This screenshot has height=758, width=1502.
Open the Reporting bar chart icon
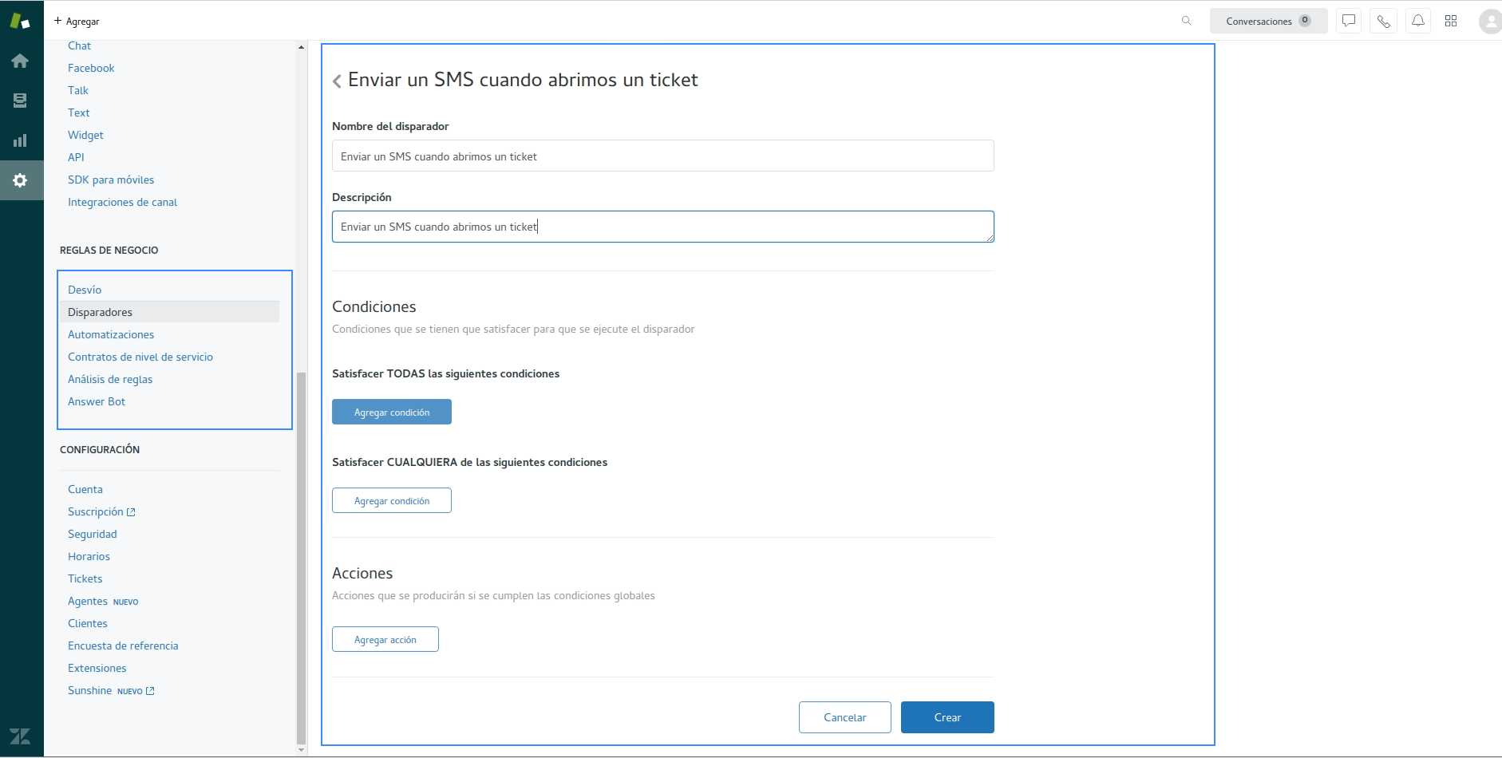[20, 140]
